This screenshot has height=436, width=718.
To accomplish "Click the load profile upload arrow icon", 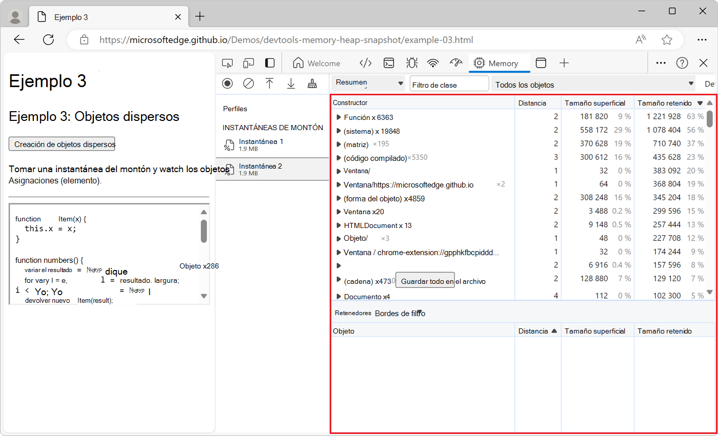I will pyautogui.click(x=270, y=84).
